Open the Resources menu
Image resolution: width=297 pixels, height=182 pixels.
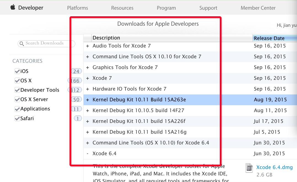pyautogui.click(x=122, y=8)
